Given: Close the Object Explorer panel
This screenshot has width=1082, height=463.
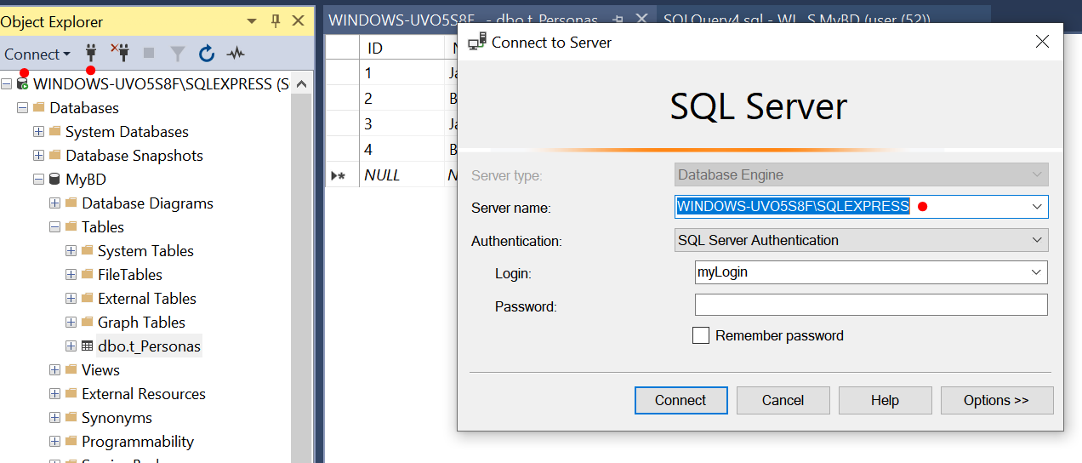Looking at the screenshot, I should click(298, 21).
